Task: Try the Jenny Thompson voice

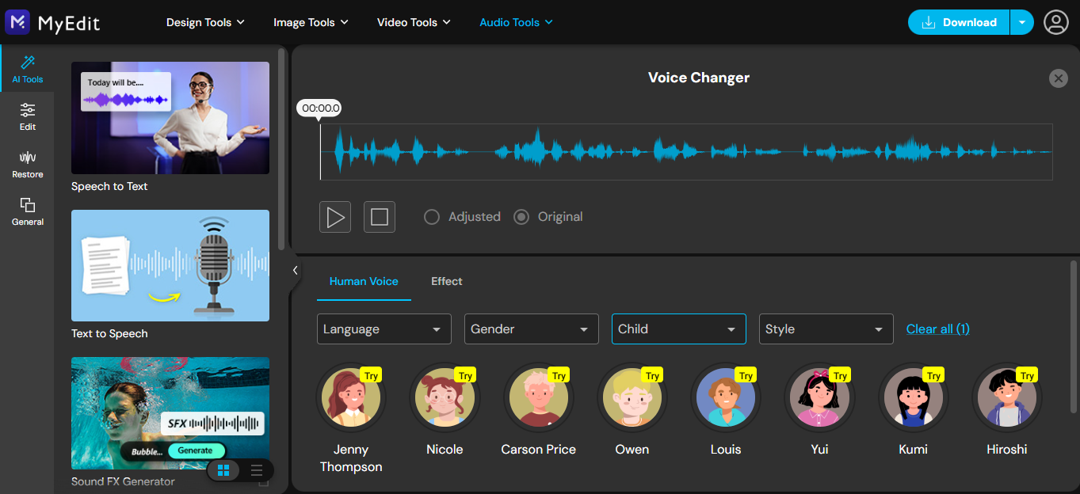Action: point(350,397)
